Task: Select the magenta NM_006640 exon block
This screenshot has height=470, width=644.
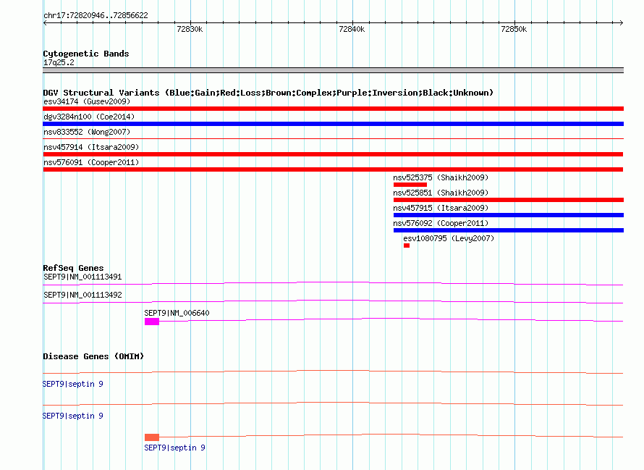Action: point(151,322)
